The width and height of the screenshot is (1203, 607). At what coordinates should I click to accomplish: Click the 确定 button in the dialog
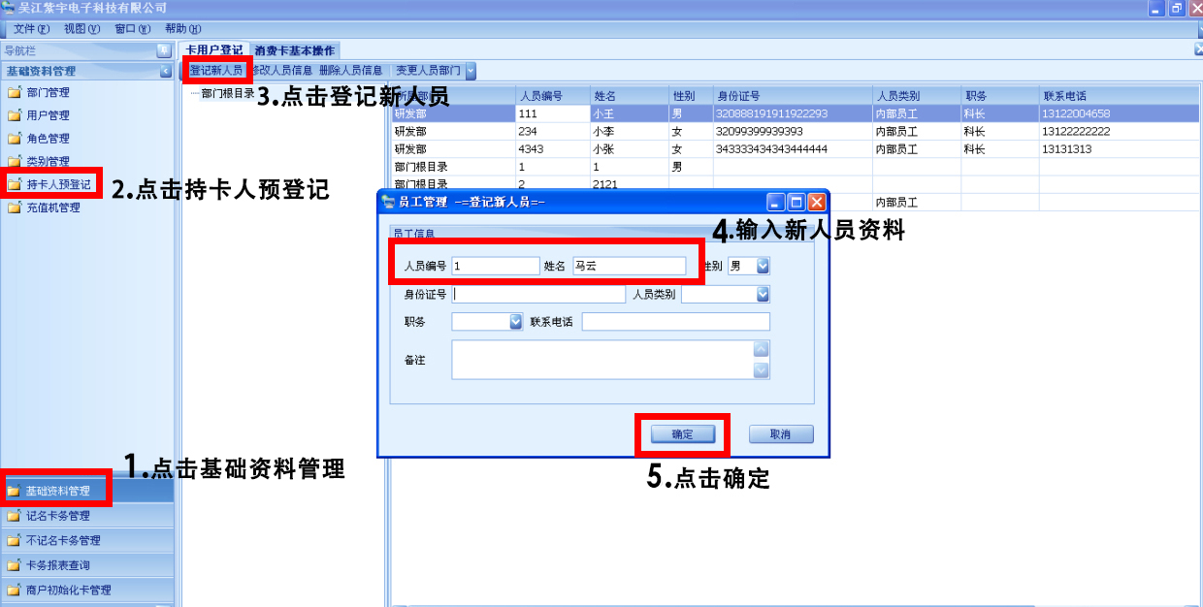(x=682, y=434)
